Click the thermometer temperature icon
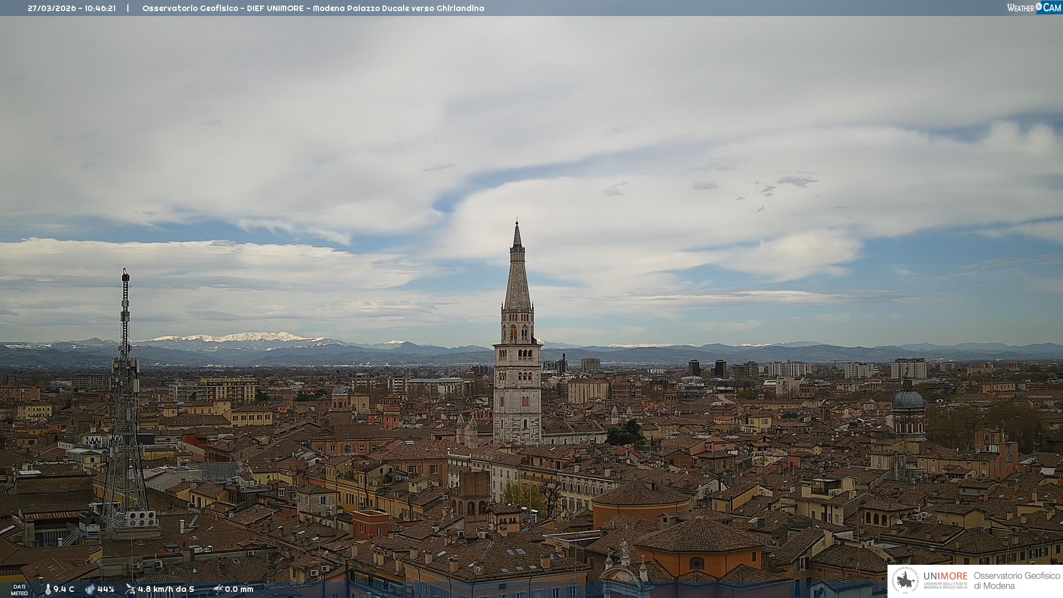The width and height of the screenshot is (1063, 598). coord(48,589)
